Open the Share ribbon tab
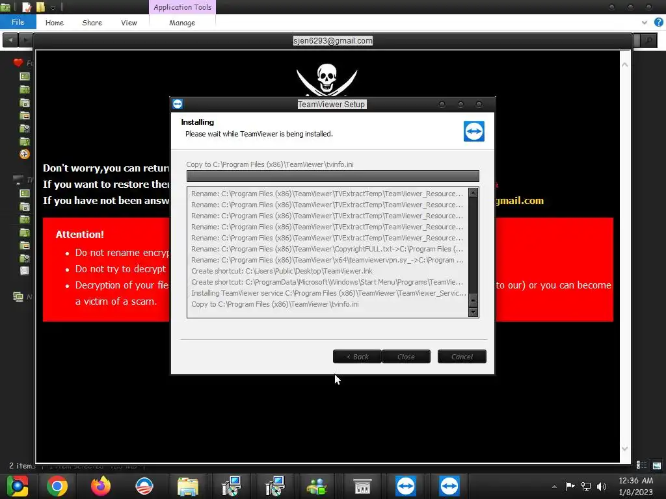 click(92, 23)
